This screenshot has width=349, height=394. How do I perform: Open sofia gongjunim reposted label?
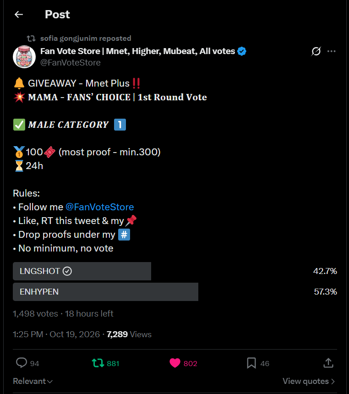pyautogui.click(x=86, y=38)
